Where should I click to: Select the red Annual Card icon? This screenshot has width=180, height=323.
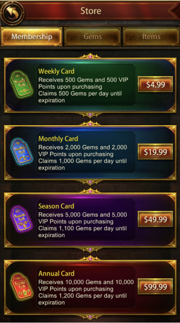click(21, 286)
